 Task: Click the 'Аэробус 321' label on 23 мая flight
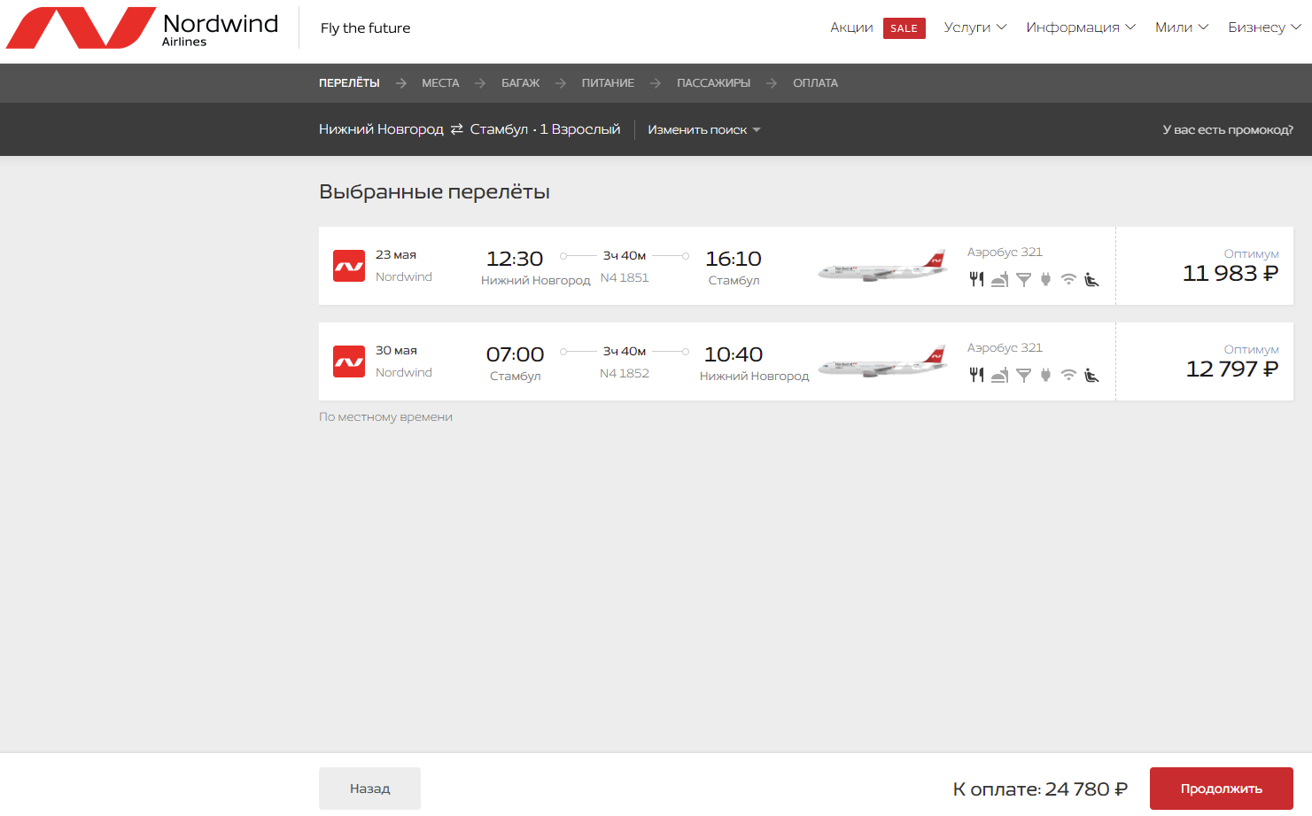tap(1005, 253)
